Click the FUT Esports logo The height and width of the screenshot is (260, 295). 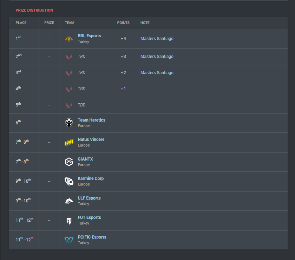point(69,220)
